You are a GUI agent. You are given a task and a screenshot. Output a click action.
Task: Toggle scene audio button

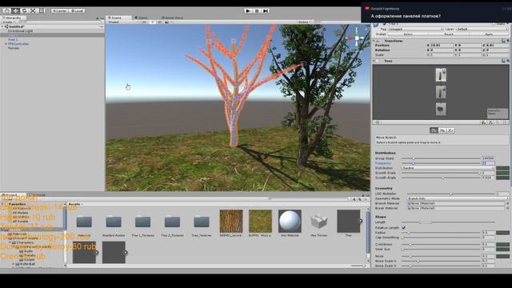pyautogui.click(x=159, y=22)
